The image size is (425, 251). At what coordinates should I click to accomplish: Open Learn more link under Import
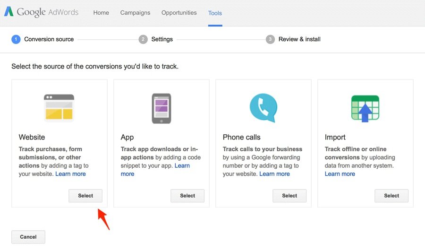tap(340, 173)
